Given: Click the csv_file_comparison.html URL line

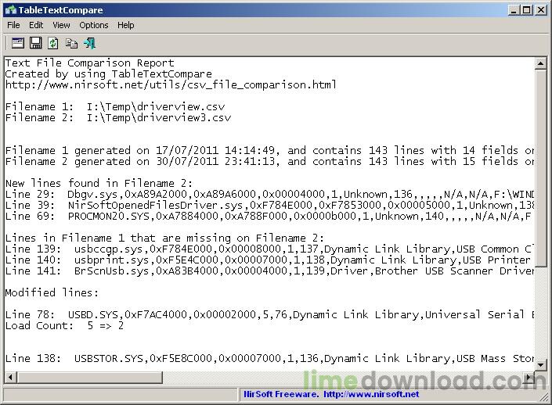Looking at the screenshot, I should pyautogui.click(x=171, y=84).
